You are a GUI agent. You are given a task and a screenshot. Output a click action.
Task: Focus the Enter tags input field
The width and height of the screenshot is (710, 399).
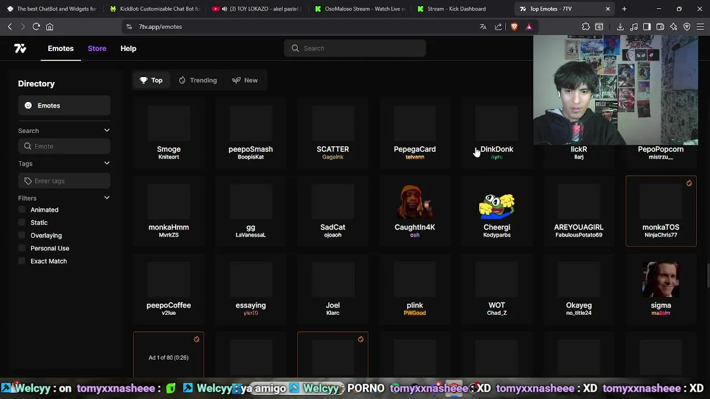pos(64,181)
